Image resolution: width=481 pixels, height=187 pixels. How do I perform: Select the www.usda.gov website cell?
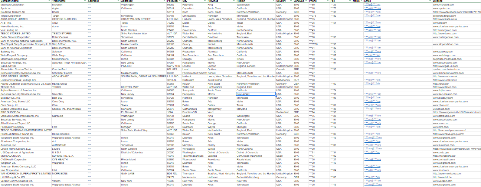457,152
